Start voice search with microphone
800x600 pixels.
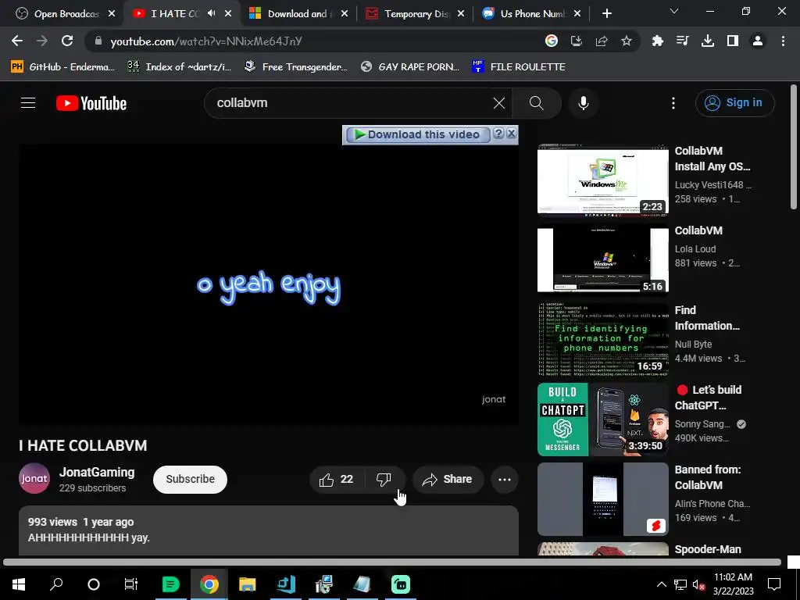click(583, 103)
